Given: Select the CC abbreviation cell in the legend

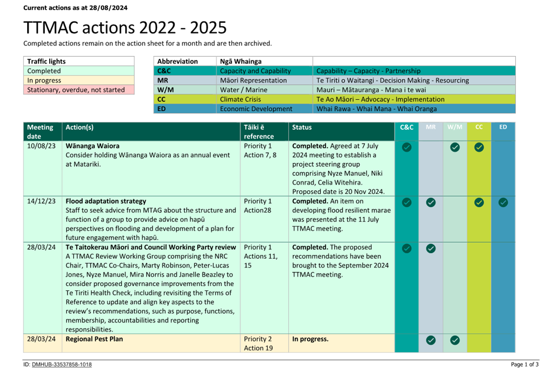Looking at the screenshot, I should click(185, 99).
